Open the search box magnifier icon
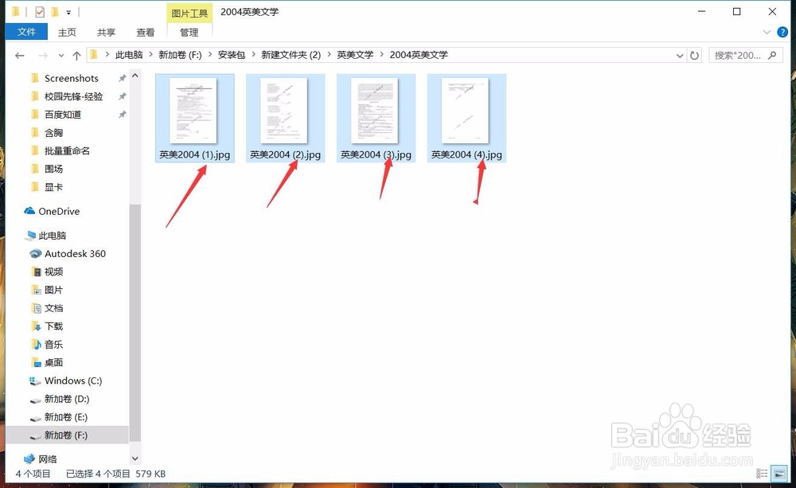This screenshot has height=488, width=796. (772, 55)
